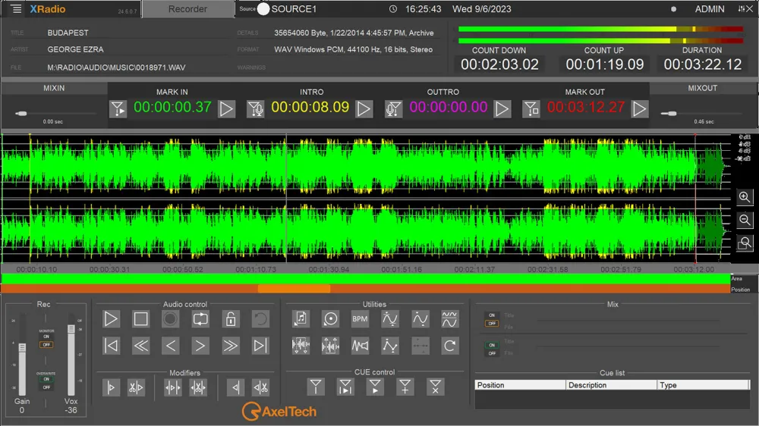This screenshot has height=426, width=759.
Task: Click the BPM utility button
Action: 360,319
